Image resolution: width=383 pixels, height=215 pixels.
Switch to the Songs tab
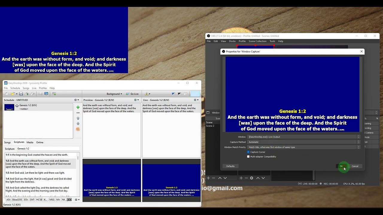(x=7, y=142)
